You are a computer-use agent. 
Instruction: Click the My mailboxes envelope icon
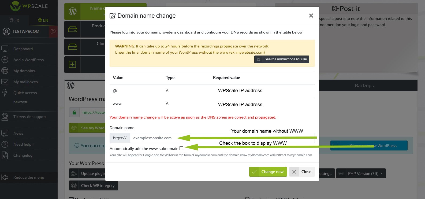pyautogui.click(x=5, y=82)
